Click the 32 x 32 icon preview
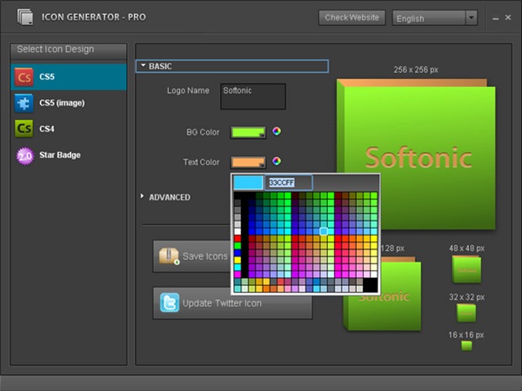522x391 pixels. tap(466, 313)
